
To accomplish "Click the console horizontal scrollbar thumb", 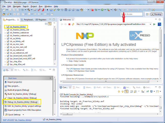I will (68, 114).
